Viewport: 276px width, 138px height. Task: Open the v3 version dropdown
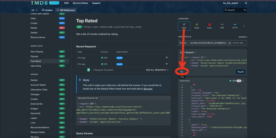click(x=34, y=10)
